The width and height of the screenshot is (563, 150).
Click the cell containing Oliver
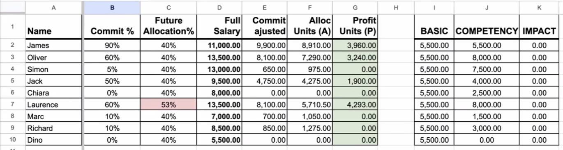point(54,57)
